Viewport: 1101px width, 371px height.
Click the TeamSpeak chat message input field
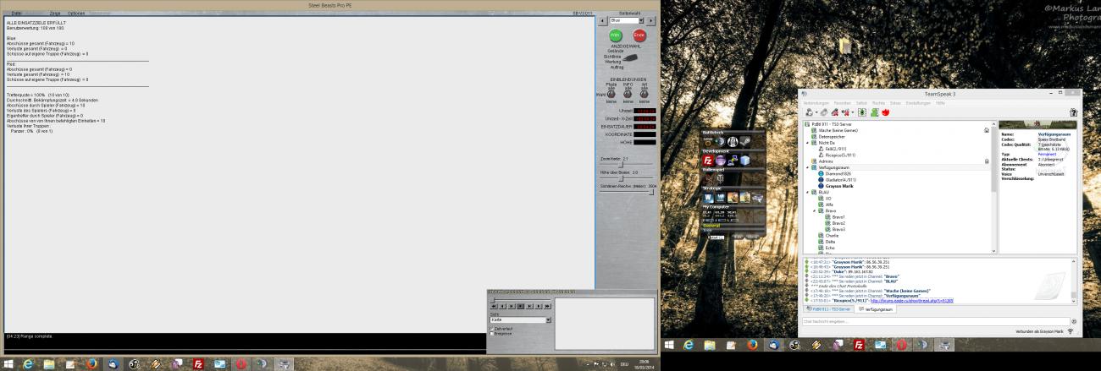point(932,321)
